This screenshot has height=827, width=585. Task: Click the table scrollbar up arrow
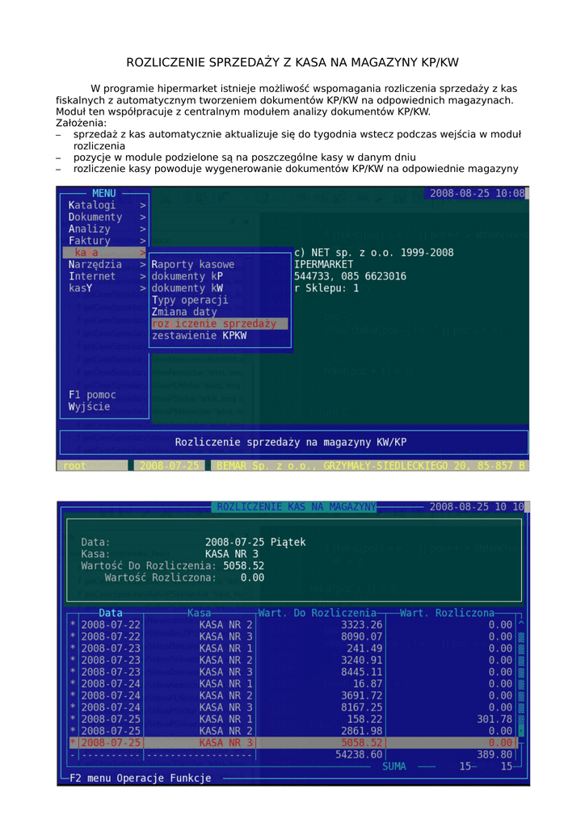(521, 624)
